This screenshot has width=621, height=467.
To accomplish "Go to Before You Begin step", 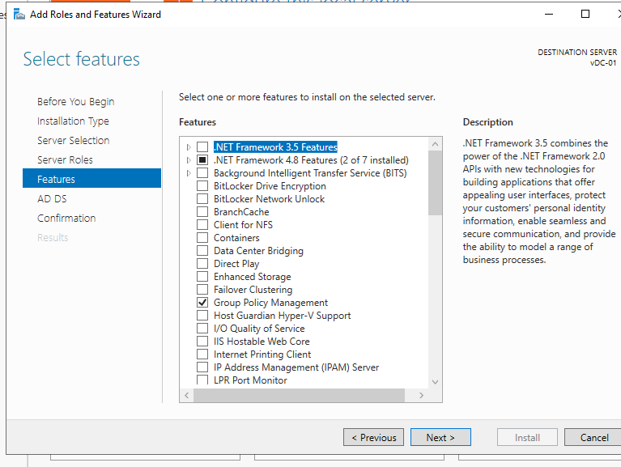I will pos(75,102).
